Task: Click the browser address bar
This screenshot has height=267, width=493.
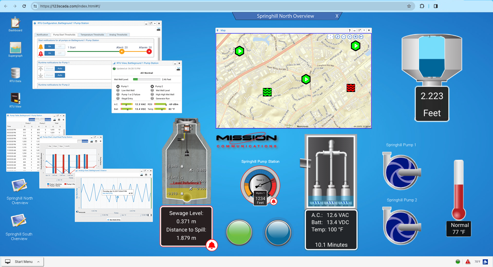Action: click(x=223, y=6)
